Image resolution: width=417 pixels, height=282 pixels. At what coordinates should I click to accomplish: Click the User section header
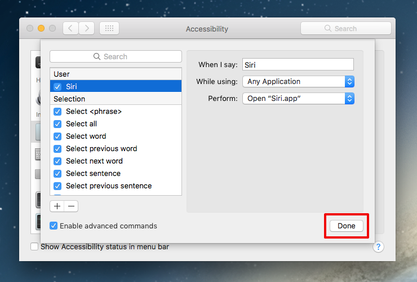click(116, 74)
